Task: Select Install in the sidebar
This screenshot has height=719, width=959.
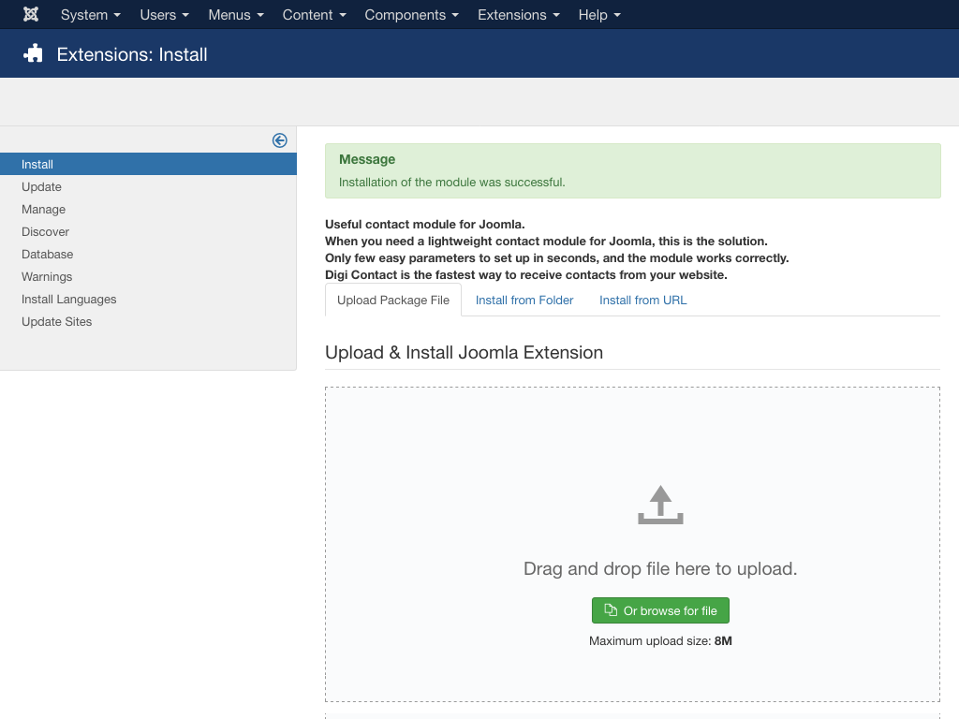Action: coord(148,164)
